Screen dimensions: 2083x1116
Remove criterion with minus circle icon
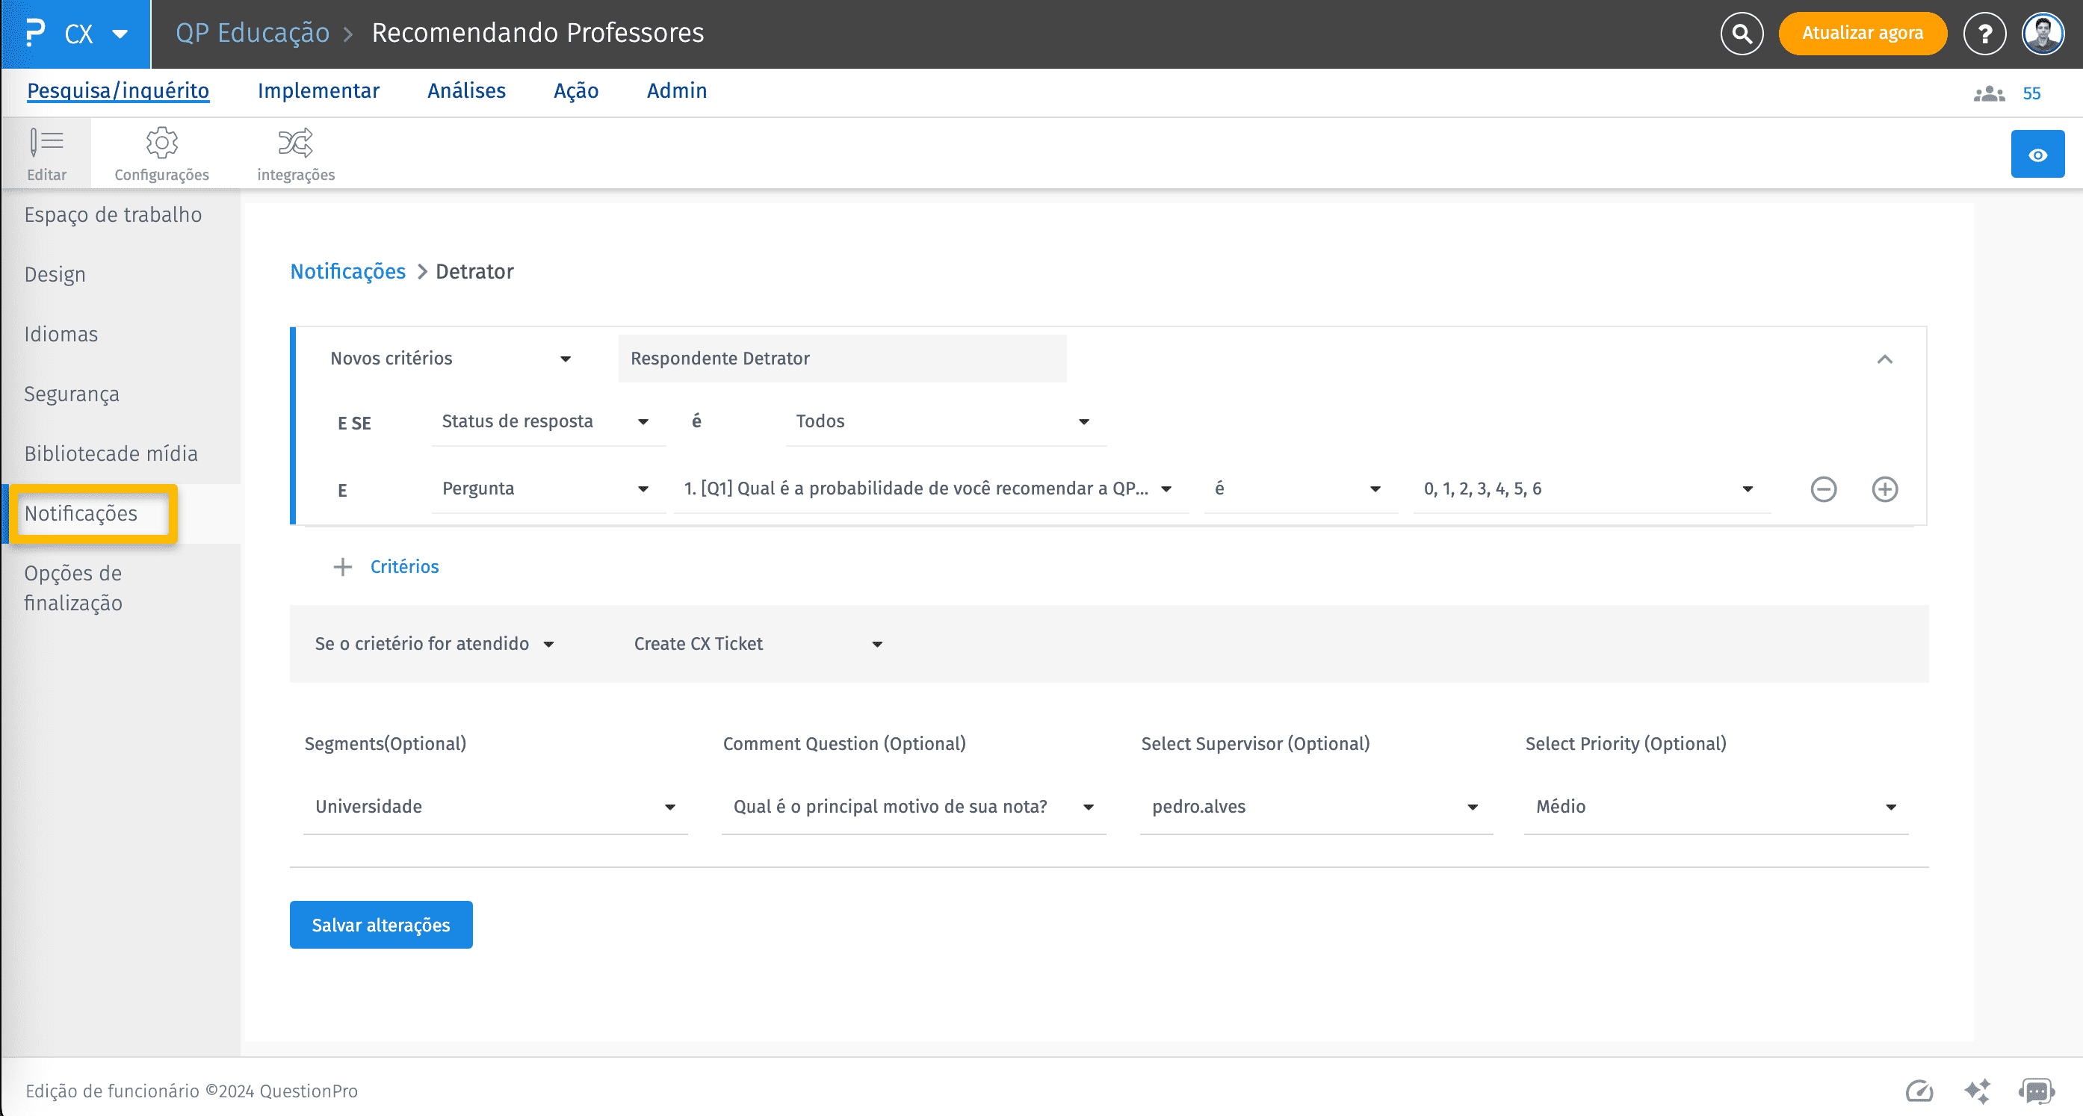[x=1824, y=489]
